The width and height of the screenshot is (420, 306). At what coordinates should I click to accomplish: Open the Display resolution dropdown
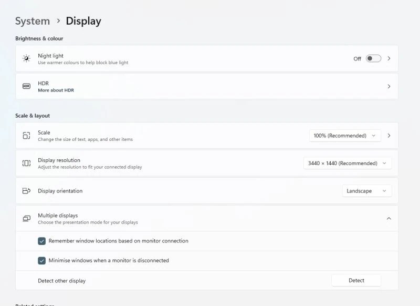pos(348,163)
